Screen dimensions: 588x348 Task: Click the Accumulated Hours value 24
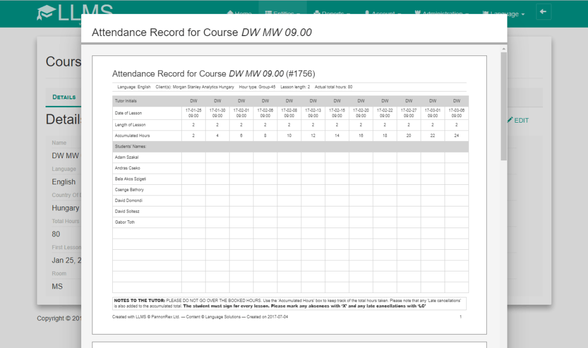tap(456, 135)
